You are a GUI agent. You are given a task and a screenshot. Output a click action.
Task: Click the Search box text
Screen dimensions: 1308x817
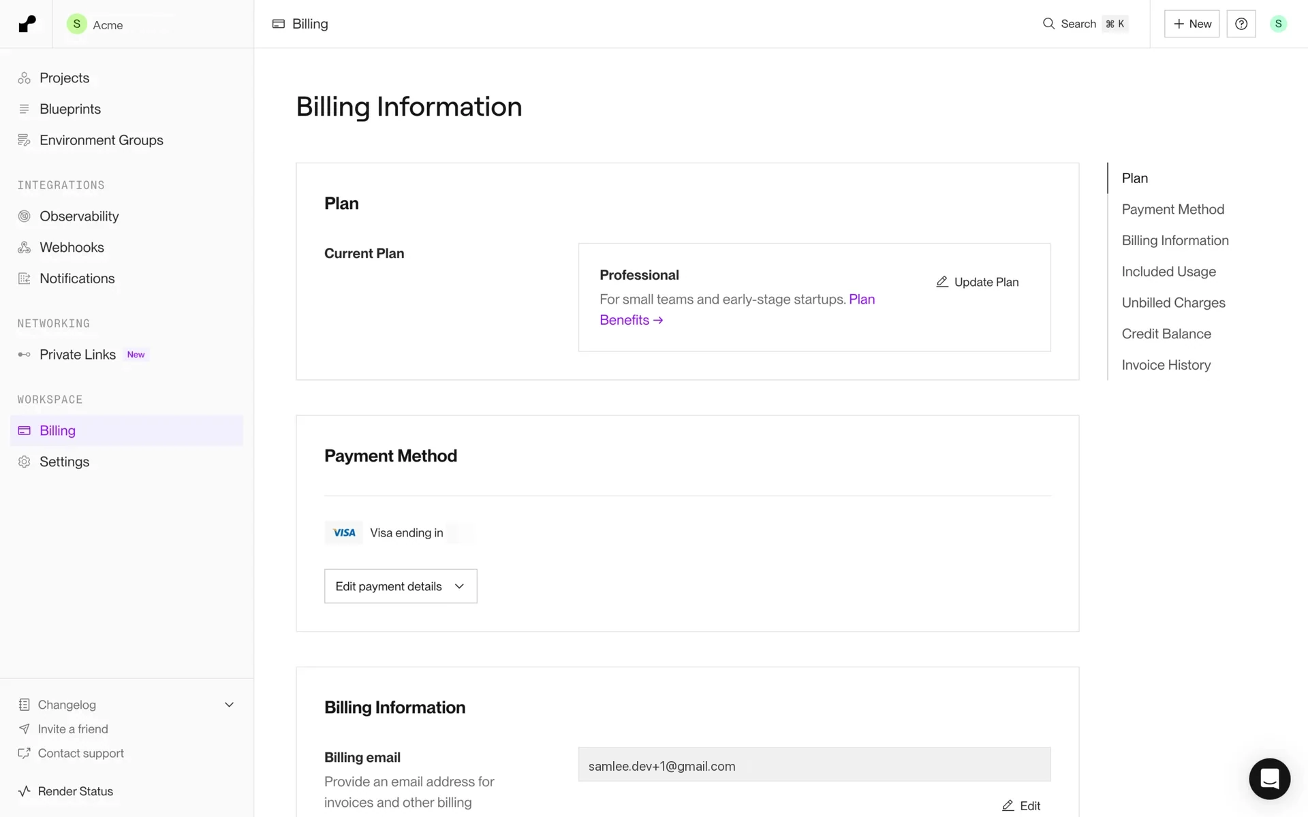(1078, 24)
